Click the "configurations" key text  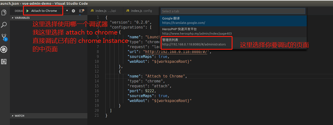tap(128, 27)
